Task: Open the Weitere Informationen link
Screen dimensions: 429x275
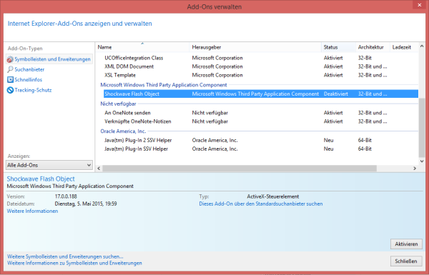Action: [x=32, y=211]
